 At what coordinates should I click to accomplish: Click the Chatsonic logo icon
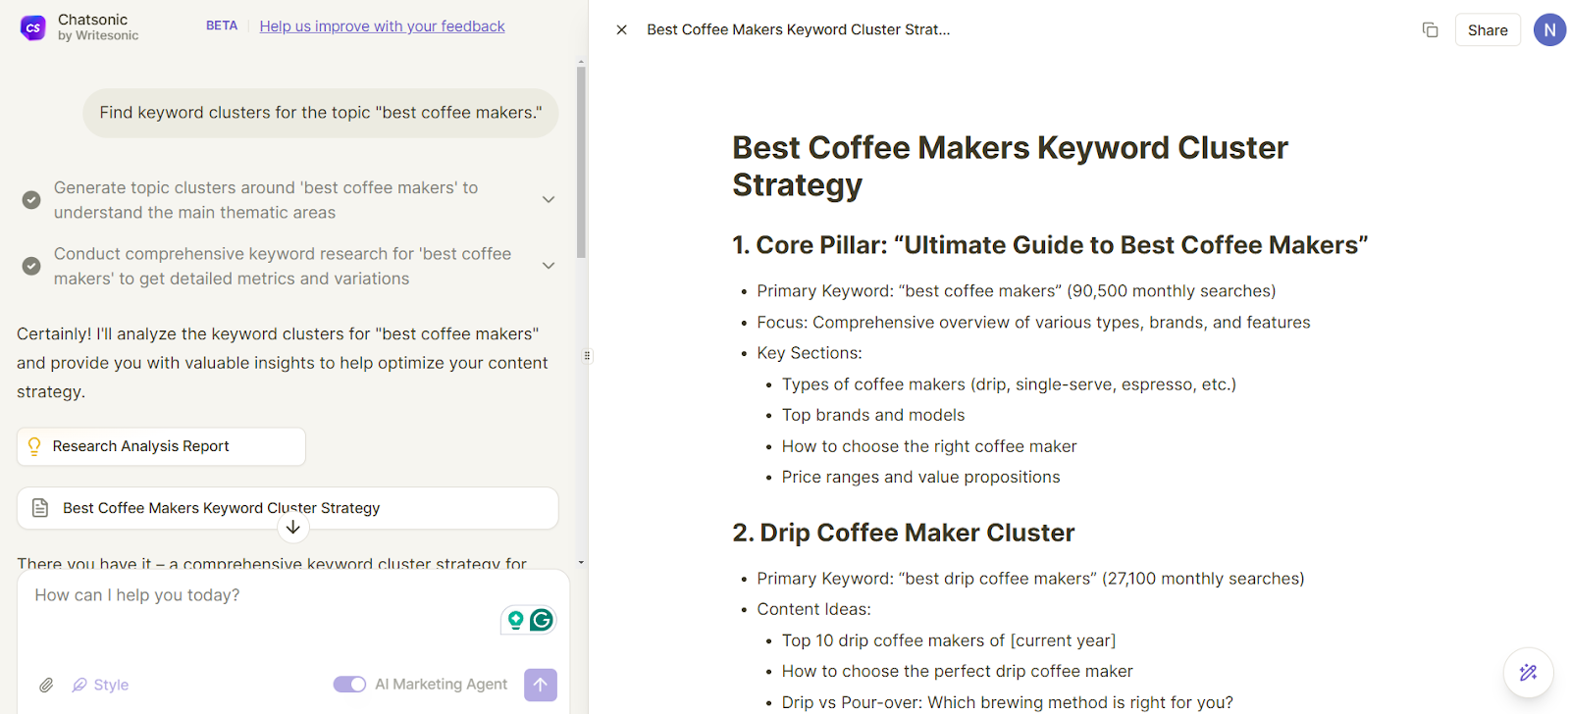pyautogui.click(x=33, y=27)
